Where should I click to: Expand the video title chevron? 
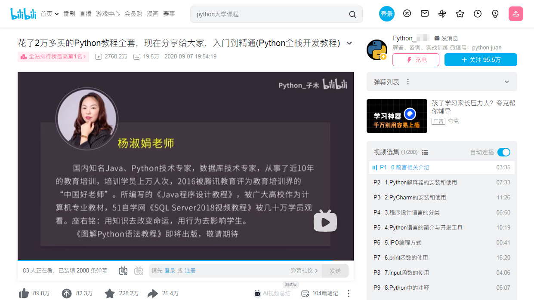349,43
